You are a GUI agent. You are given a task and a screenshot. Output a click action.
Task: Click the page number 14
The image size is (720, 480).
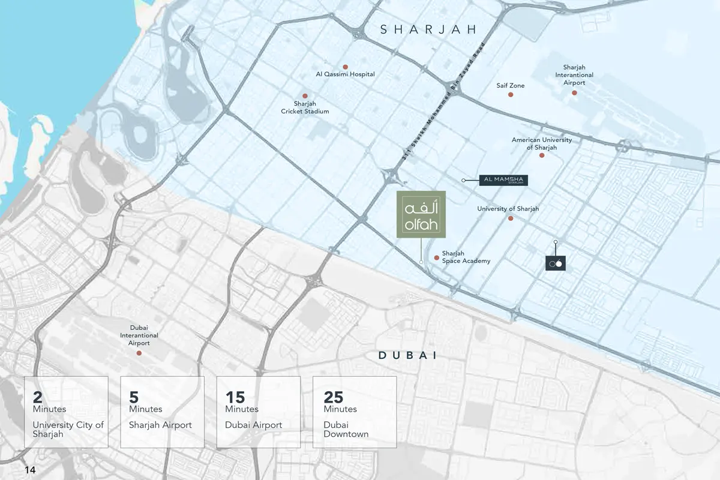click(x=30, y=470)
